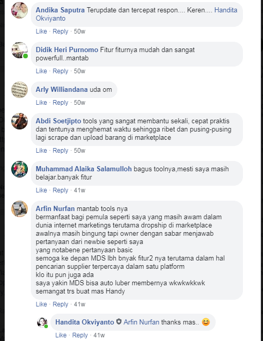Viewport: 263px width, 341px height.
Task: Open Abdi Soetjipto's profile name link
Action: (x=58, y=121)
